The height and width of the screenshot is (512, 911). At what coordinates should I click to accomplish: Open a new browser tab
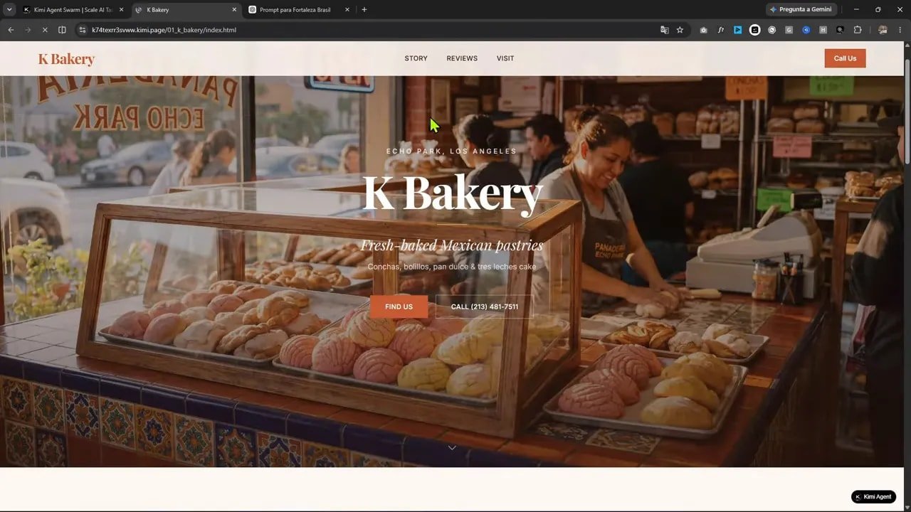pyautogui.click(x=364, y=10)
